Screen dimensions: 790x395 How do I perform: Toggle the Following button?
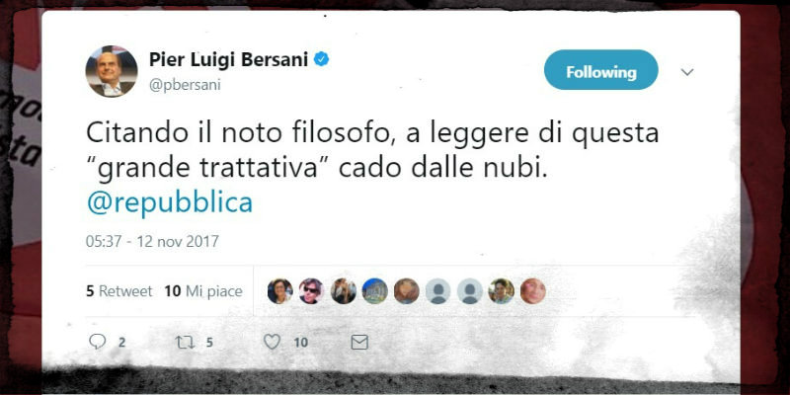click(601, 70)
